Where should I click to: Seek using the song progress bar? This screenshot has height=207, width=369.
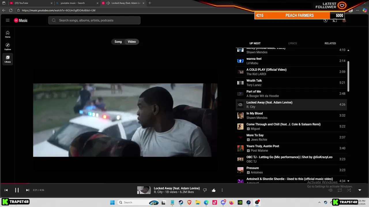[184, 183]
